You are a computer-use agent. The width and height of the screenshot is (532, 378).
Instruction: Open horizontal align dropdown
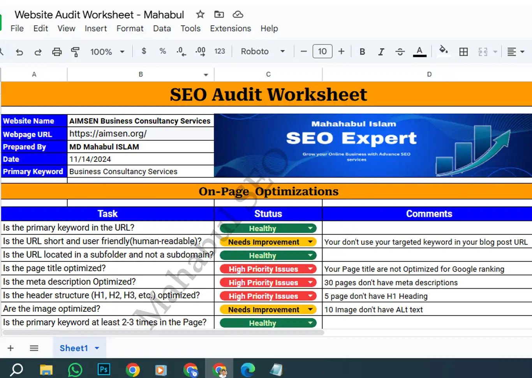(516, 51)
